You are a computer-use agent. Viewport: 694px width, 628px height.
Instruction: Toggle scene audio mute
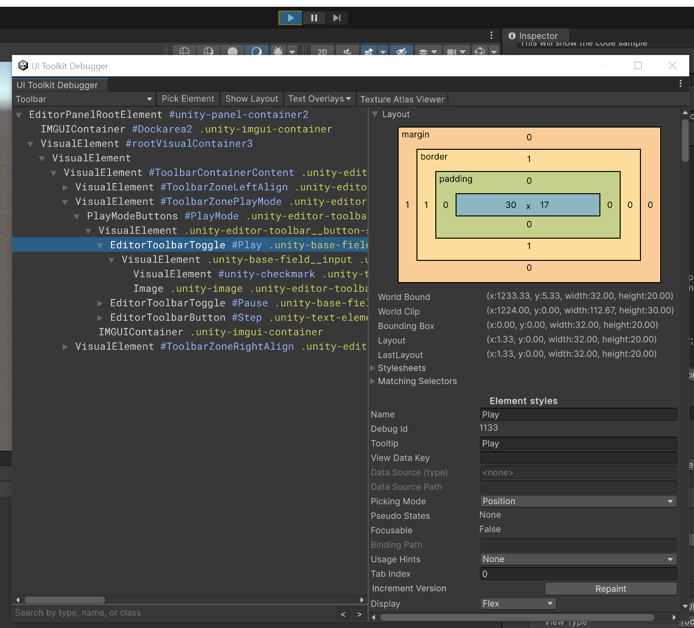coord(347,51)
